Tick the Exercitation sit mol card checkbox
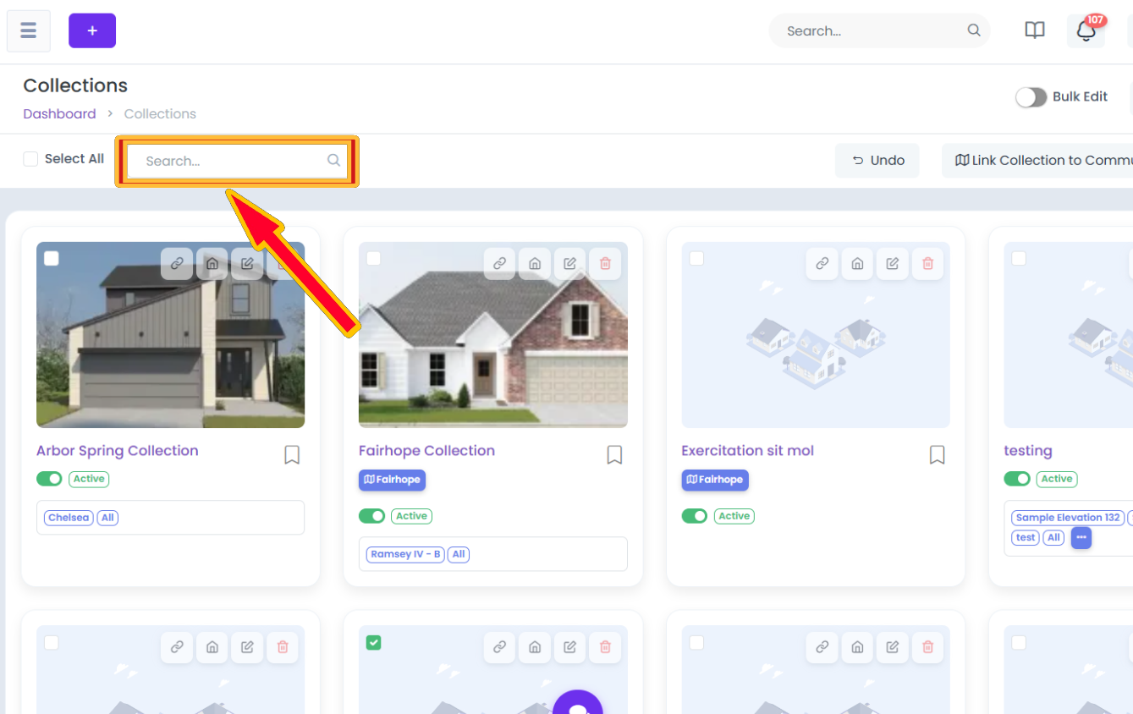This screenshot has height=714, width=1133. tap(696, 258)
